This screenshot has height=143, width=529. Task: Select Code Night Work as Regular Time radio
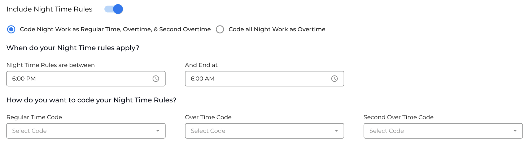[11, 29]
